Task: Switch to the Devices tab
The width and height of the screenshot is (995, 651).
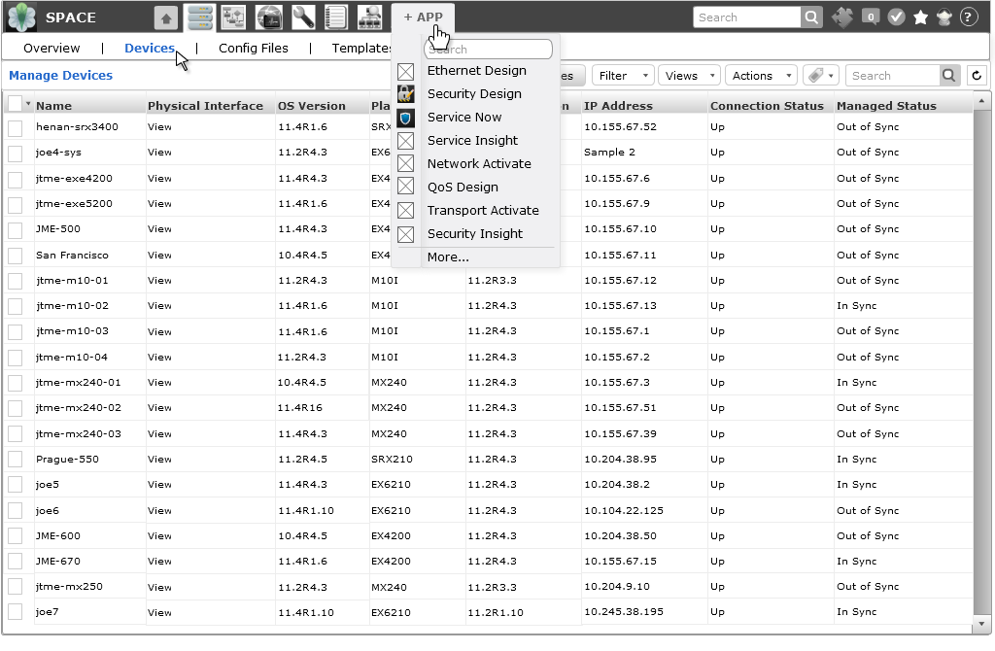Action: 150,49
